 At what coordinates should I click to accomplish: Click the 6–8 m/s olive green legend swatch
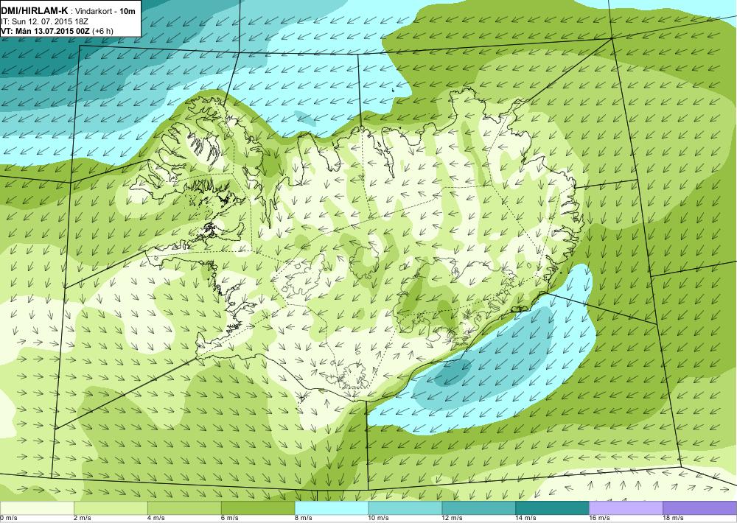pyautogui.click(x=257, y=508)
